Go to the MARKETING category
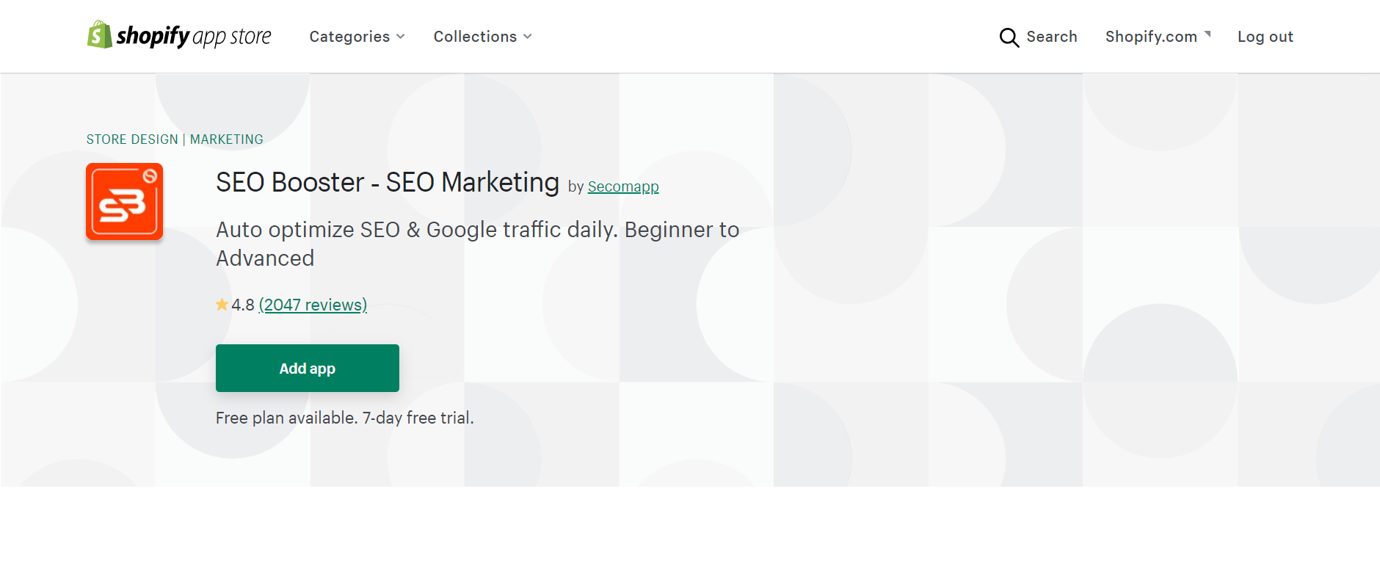The image size is (1380, 566). (226, 139)
